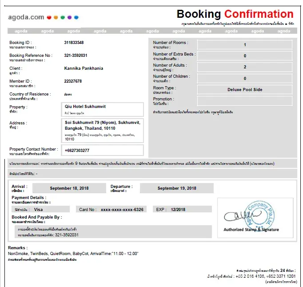This screenshot has height=287, width=303.
Task: Click the Qiu Hotel Sukhumvit property field
Action: [x=103, y=110]
